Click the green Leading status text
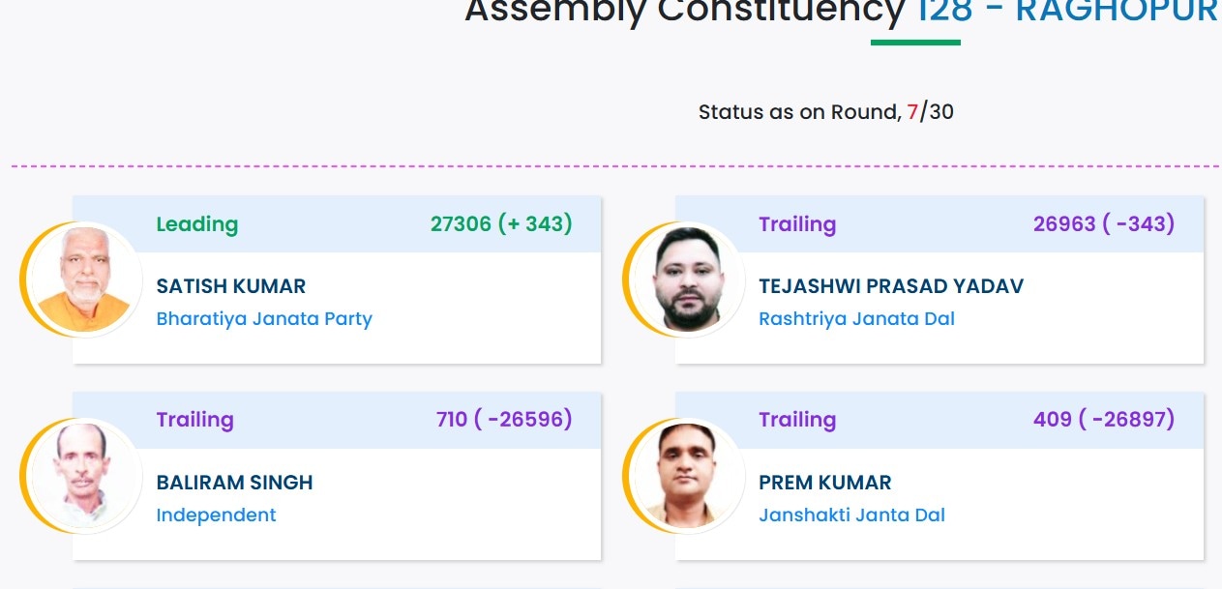 click(x=196, y=224)
